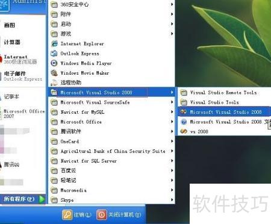
Task: Click the 注销 log off key icon
Action: point(67,215)
